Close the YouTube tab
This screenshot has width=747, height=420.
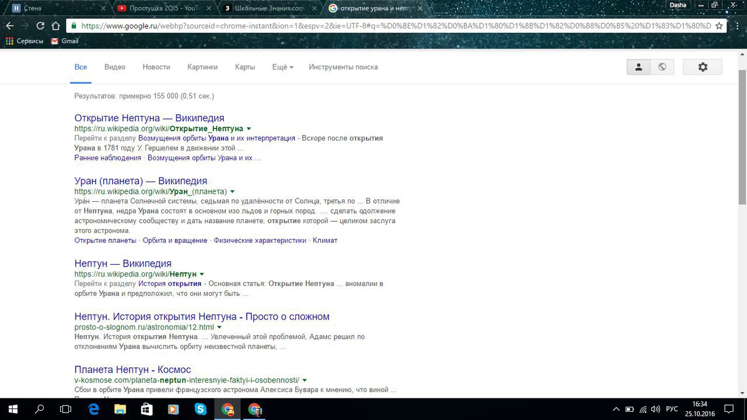tap(209, 8)
